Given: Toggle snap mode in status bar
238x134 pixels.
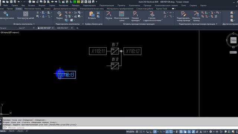Looking at the screenshot, I should point(141,132).
